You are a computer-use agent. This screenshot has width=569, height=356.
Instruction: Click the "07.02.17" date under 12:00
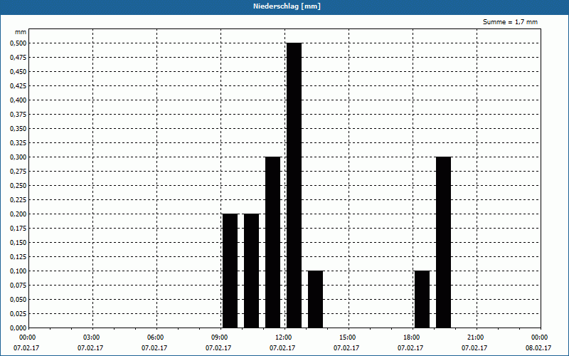[282, 348]
